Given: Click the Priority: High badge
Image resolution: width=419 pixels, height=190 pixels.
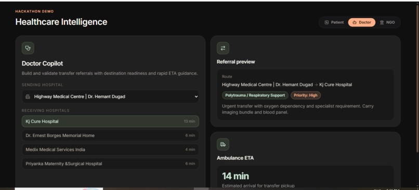Looking at the screenshot, I should (x=306, y=96).
